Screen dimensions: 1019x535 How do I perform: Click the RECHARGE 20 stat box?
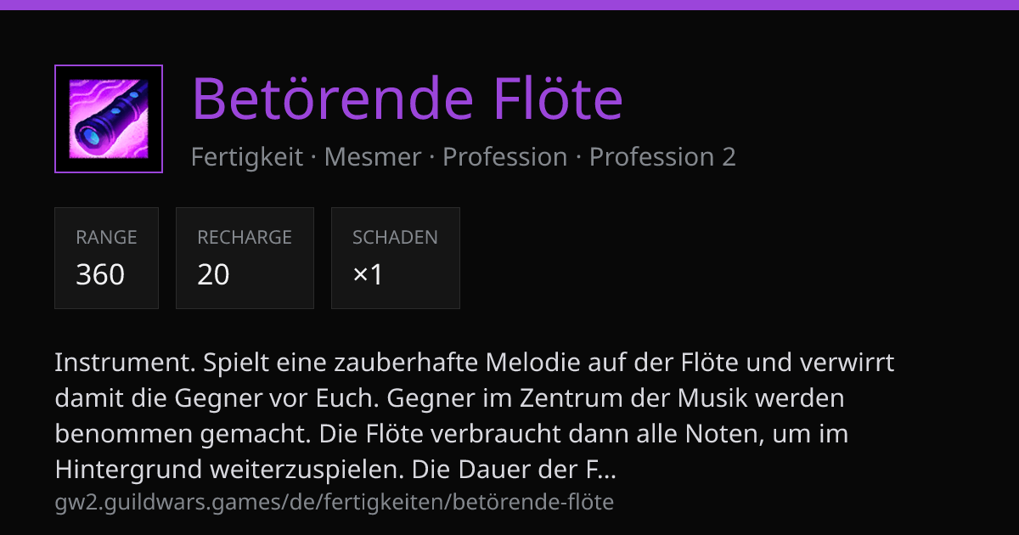click(x=245, y=258)
